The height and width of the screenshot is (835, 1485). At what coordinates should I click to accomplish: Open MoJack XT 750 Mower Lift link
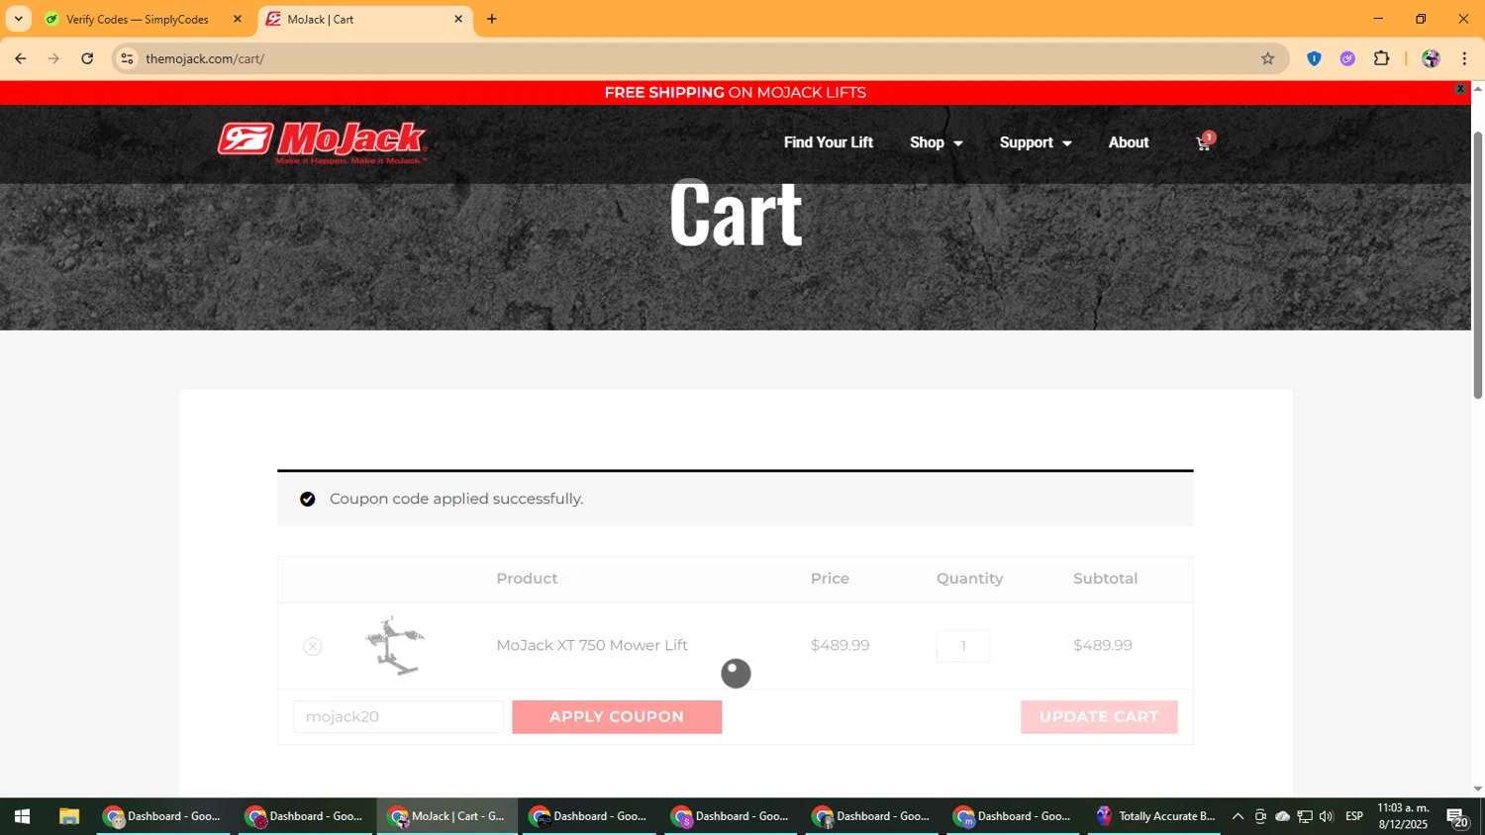(592, 645)
